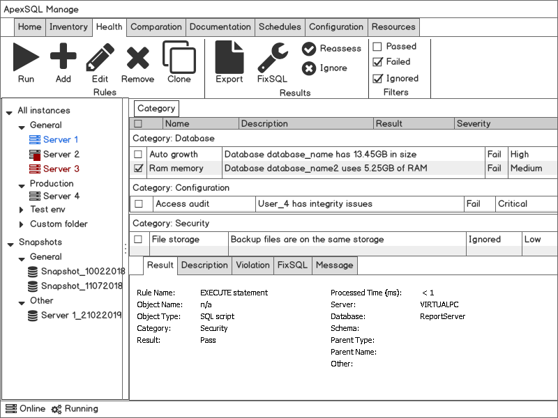
Task: Expand the Custom folder node
Action: (22, 224)
